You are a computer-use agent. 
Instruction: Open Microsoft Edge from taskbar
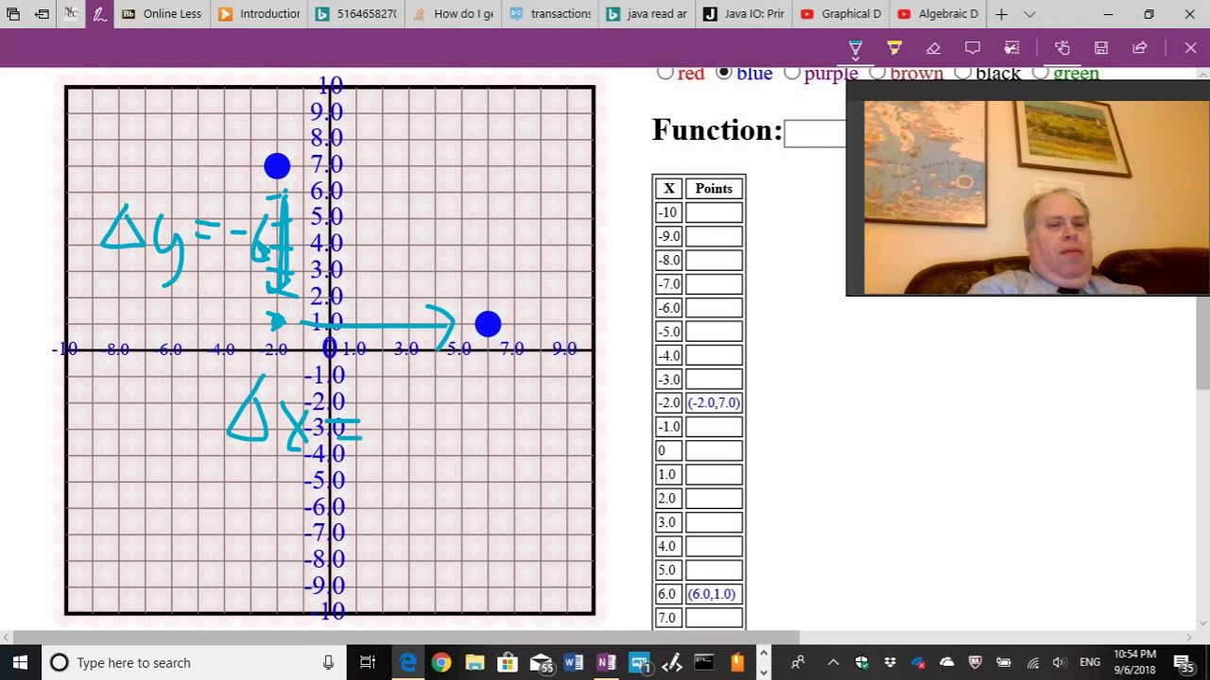tap(407, 662)
